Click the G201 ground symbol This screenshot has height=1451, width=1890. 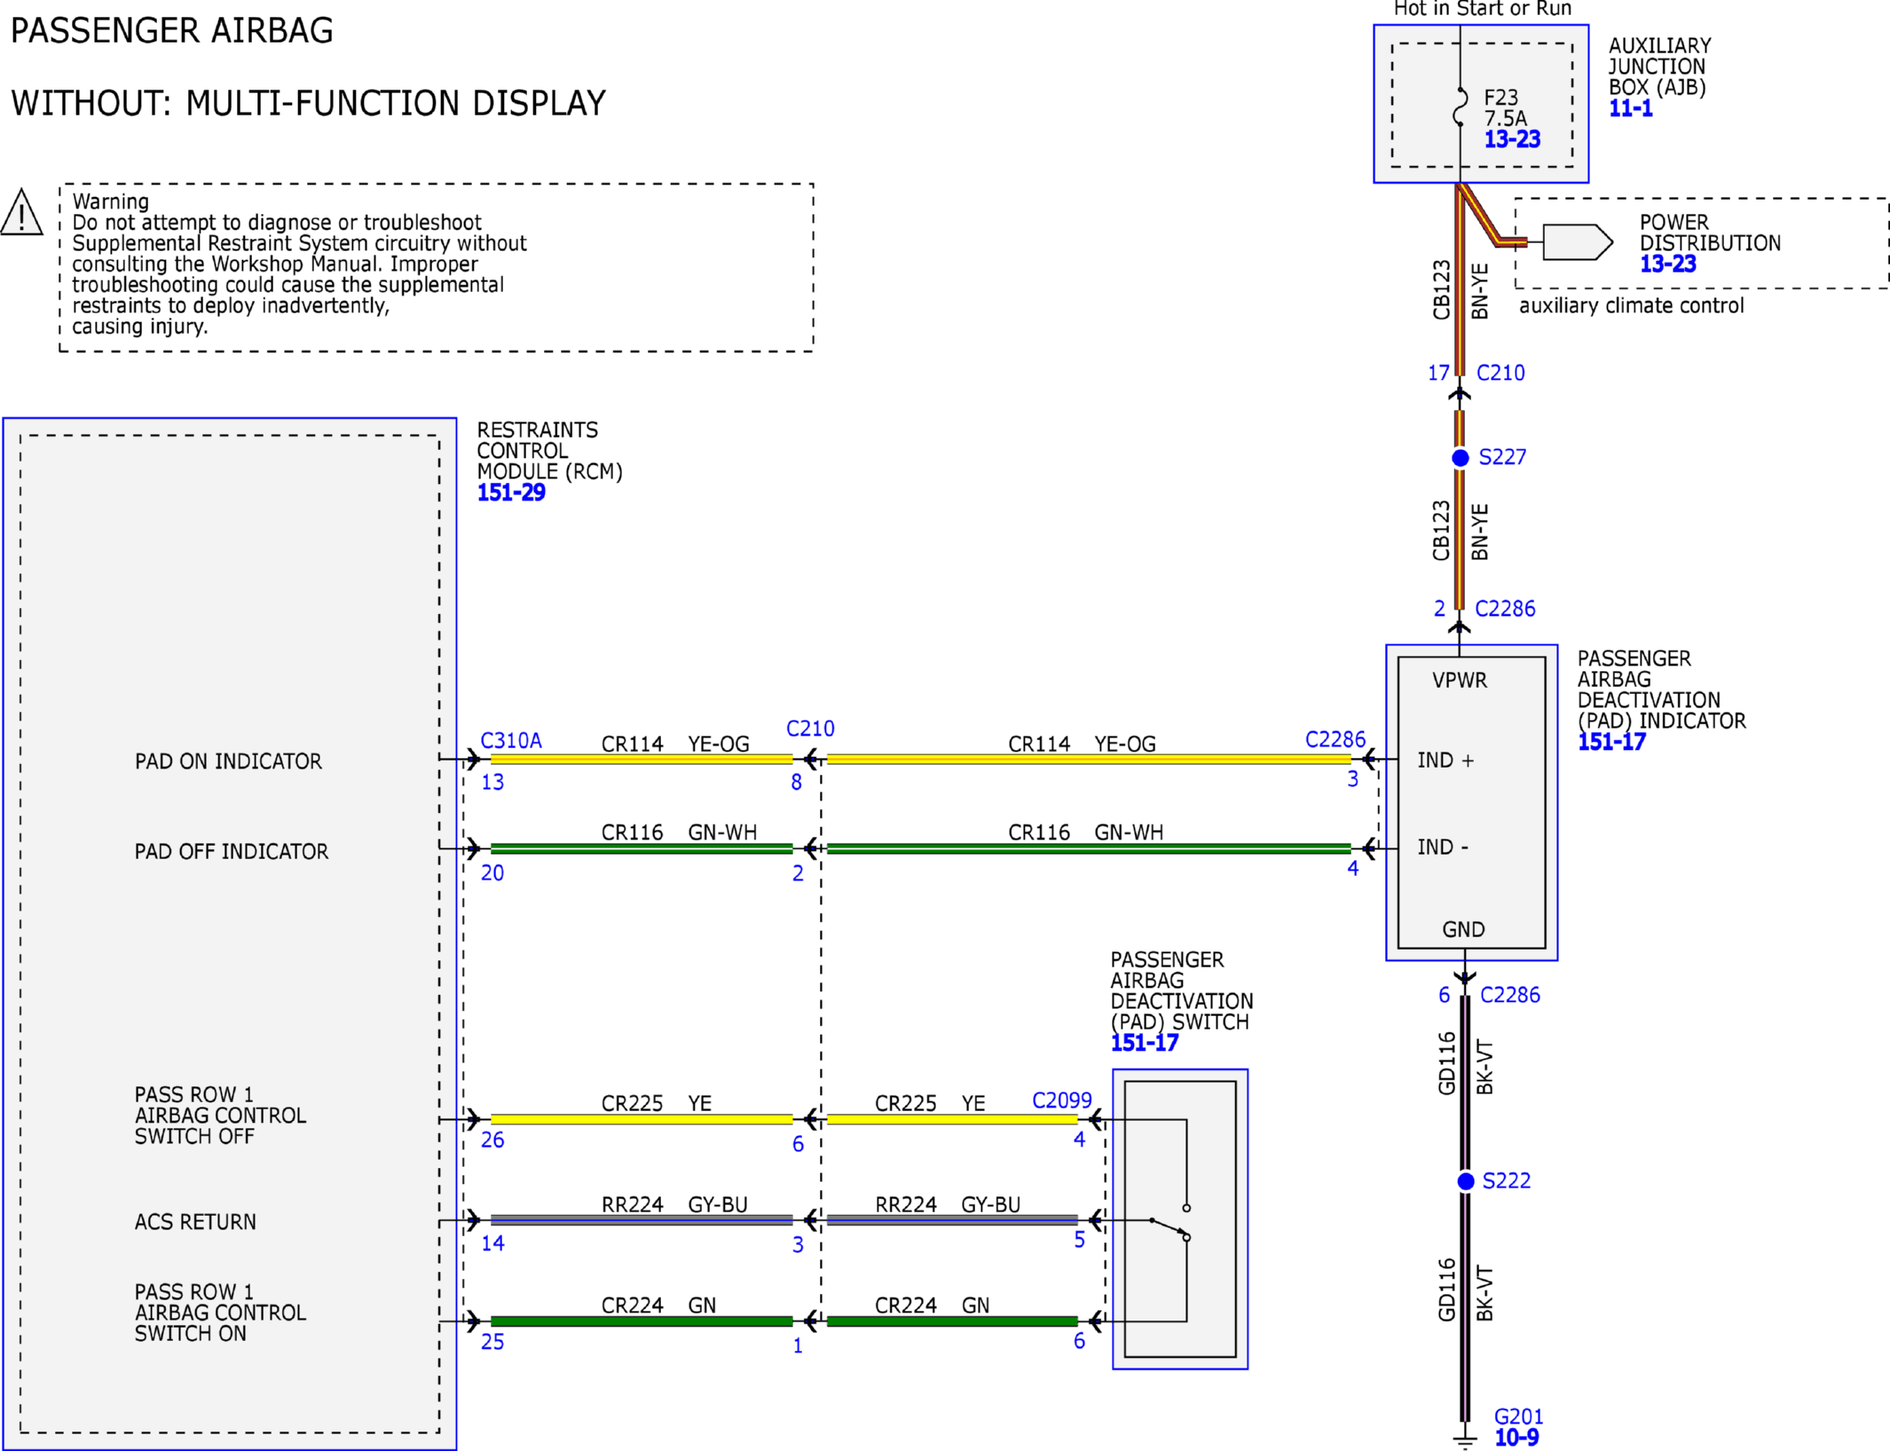tap(1465, 1438)
